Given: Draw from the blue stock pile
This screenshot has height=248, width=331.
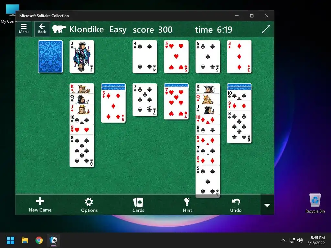Looking at the screenshot, I should tap(50, 57).
